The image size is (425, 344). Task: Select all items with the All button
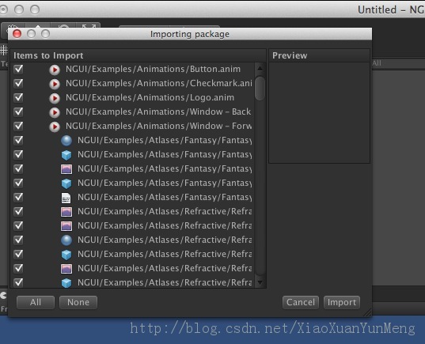(x=36, y=302)
